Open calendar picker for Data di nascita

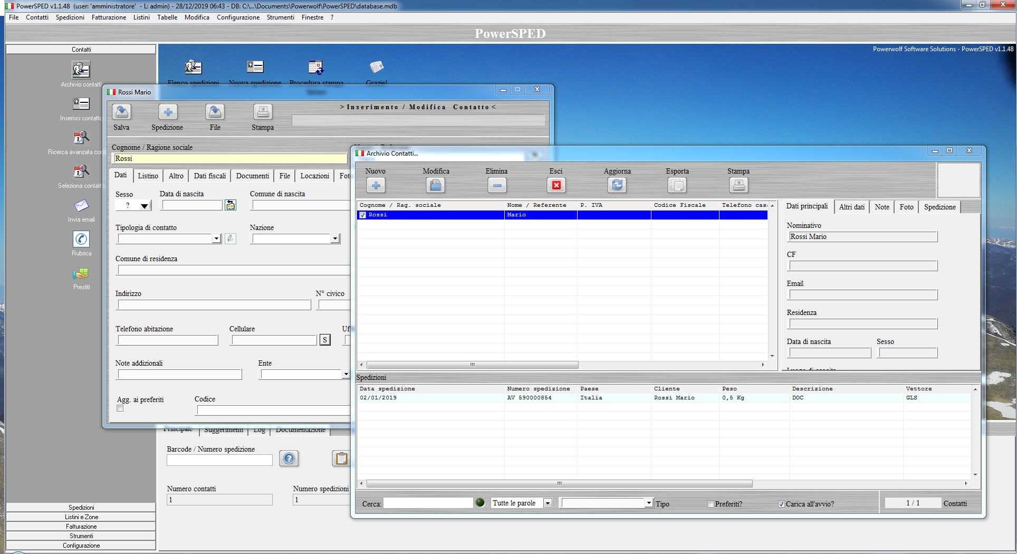click(231, 205)
